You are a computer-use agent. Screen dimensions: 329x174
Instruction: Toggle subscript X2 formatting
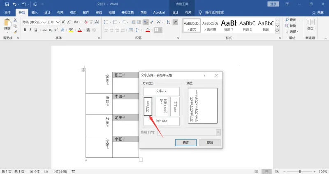50,30
